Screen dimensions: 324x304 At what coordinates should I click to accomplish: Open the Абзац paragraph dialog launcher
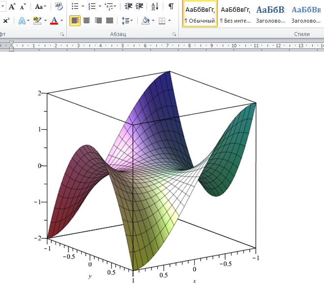pos(175,34)
